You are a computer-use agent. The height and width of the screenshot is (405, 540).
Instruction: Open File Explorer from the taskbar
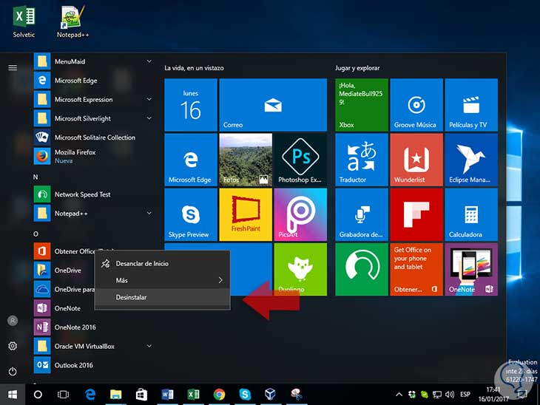click(115, 395)
